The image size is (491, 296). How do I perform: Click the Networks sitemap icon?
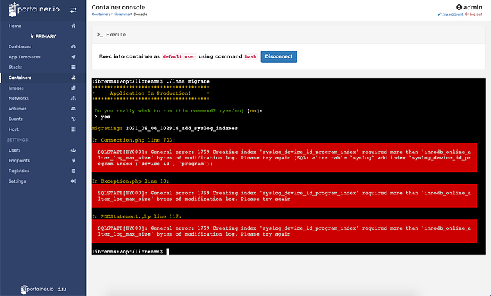73,98
